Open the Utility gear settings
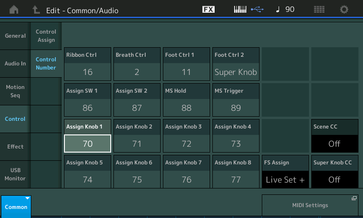This screenshot has width=363, height=218. point(344,10)
